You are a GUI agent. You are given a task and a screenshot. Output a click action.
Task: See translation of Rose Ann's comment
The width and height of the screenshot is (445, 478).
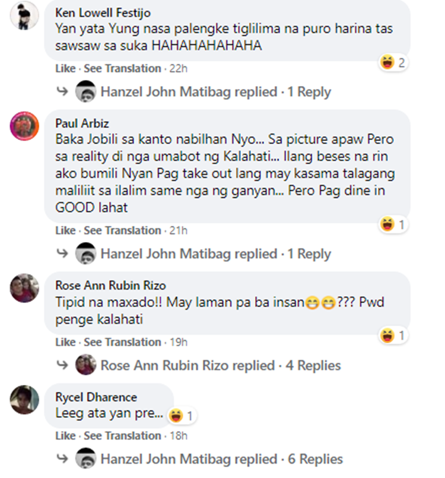pyautogui.click(x=122, y=342)
